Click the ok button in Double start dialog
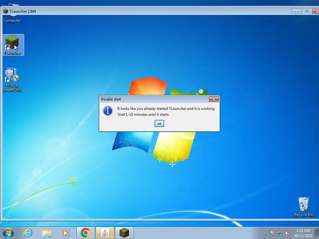The width and height of the screenshot is (319, 239). (x=159, y=123)
